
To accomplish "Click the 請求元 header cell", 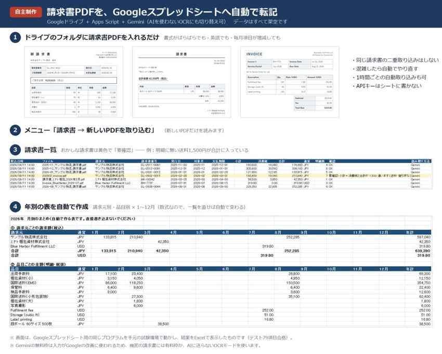I will [x=17, y=232].
